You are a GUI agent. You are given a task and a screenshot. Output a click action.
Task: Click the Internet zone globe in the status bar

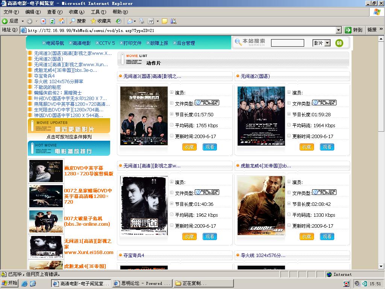329,274
